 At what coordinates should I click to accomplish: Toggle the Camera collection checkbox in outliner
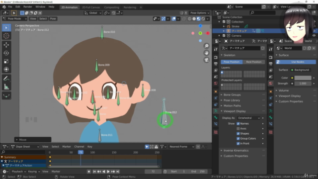tap(224, 36)
